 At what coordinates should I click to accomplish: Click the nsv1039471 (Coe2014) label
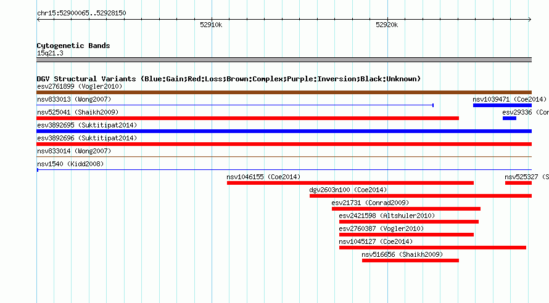(x=510, y=99)
